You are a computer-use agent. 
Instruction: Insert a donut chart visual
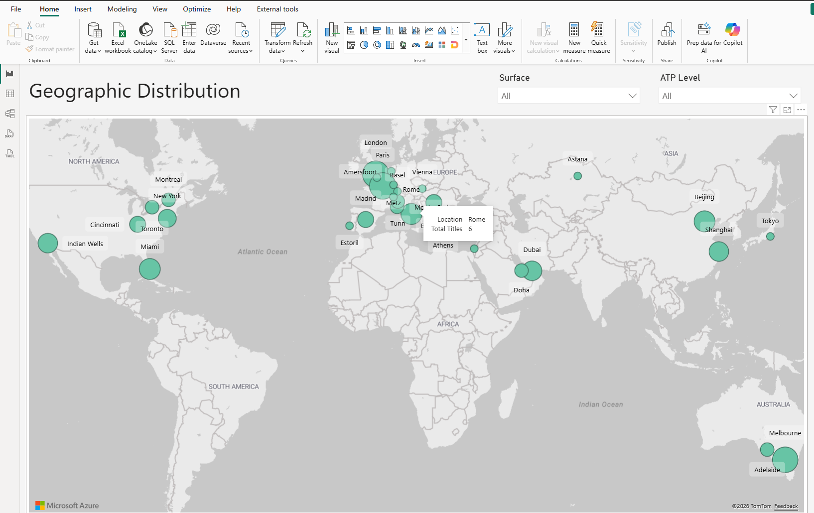coord(377,45)
